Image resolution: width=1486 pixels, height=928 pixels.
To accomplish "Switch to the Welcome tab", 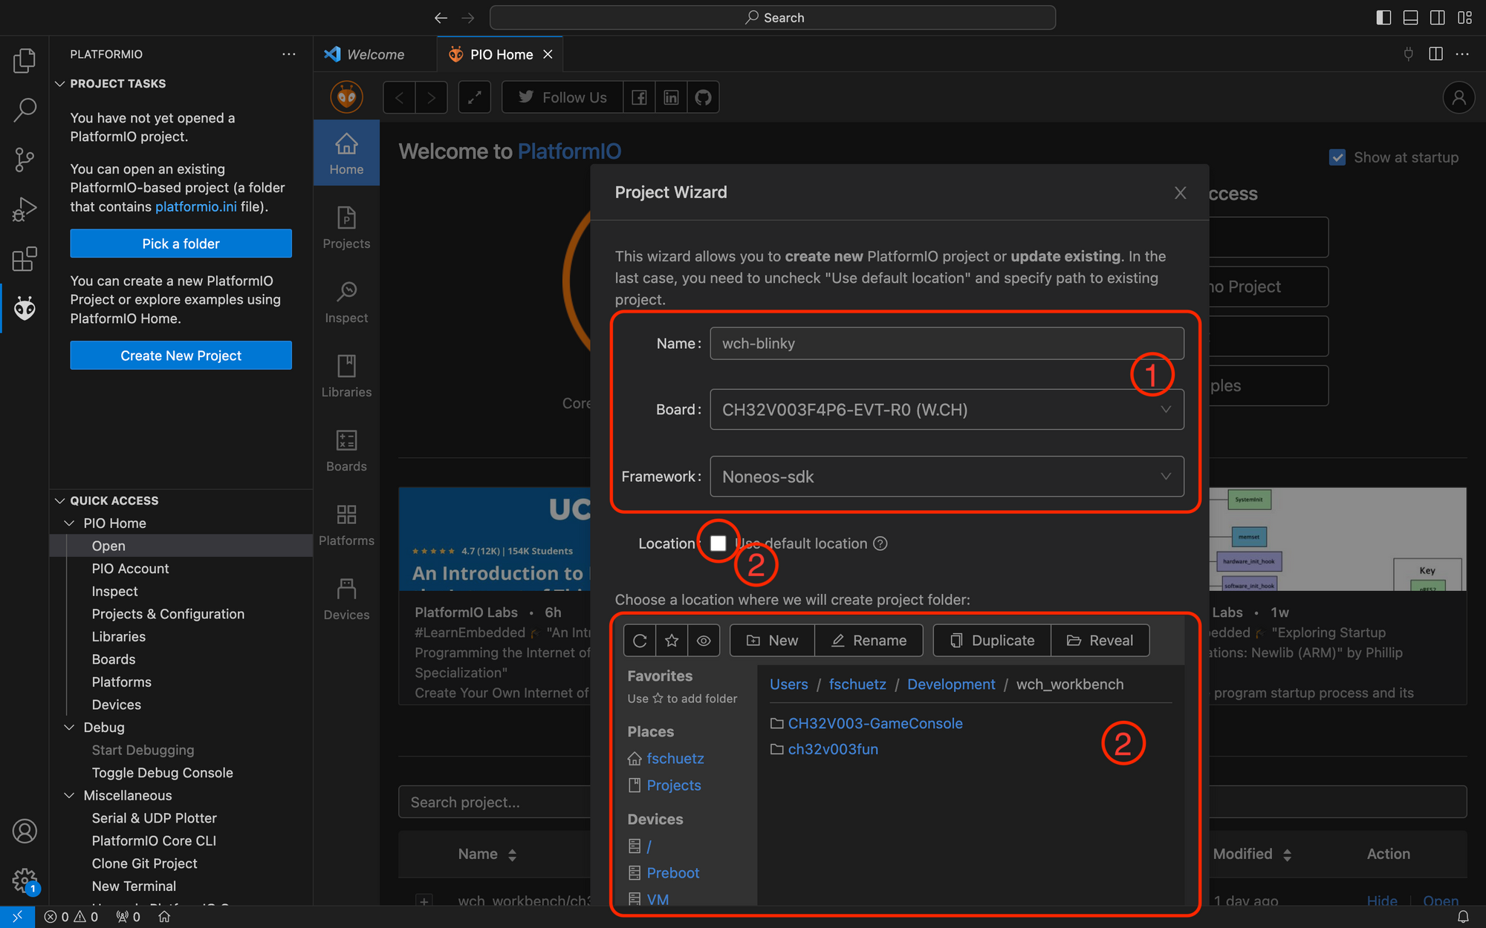I will pos(375,54).
